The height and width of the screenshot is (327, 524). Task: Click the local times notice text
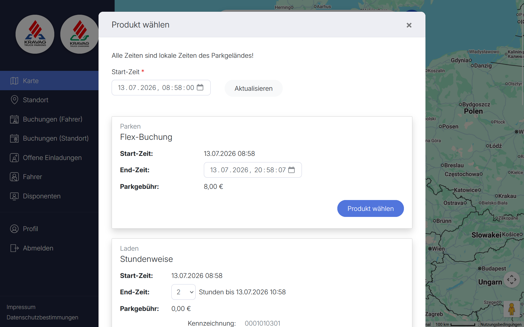182,55
